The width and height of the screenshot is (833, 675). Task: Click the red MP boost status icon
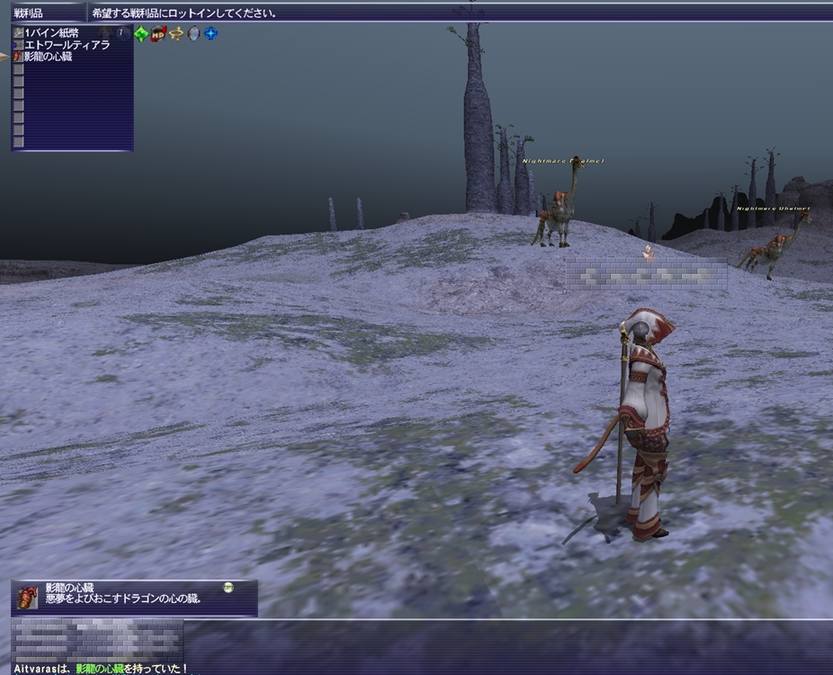pyautogui.click(x=158, y=34)
